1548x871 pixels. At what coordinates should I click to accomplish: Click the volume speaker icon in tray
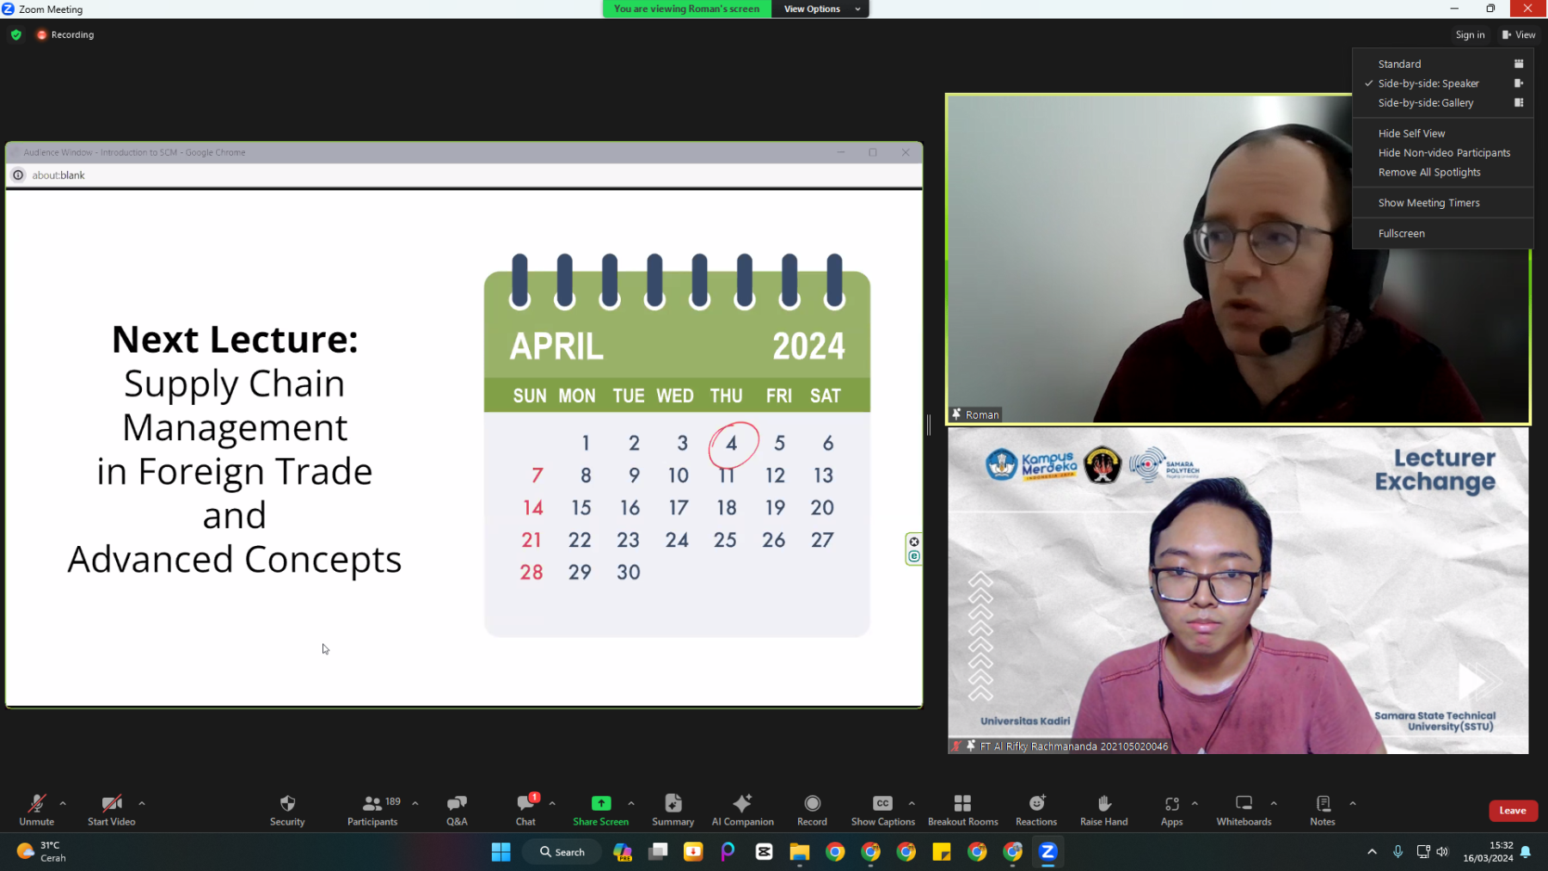1442,851
